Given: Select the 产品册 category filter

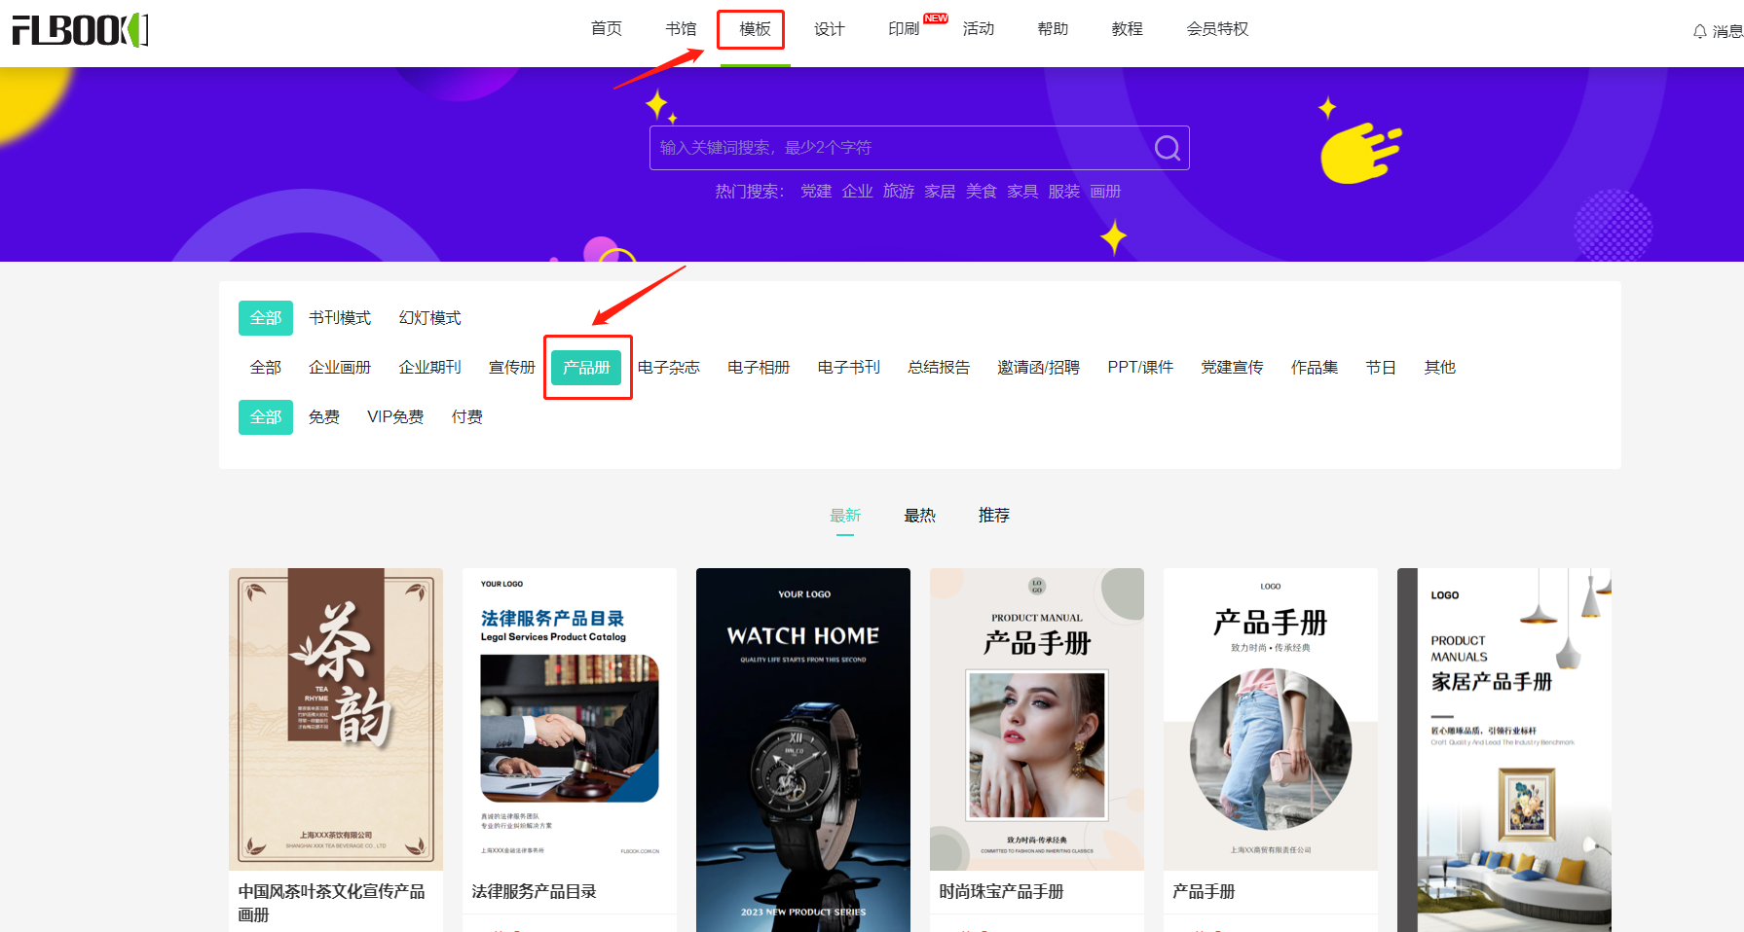Looking at the screenshot, I should pyautogui.click(x=586, y=368).
